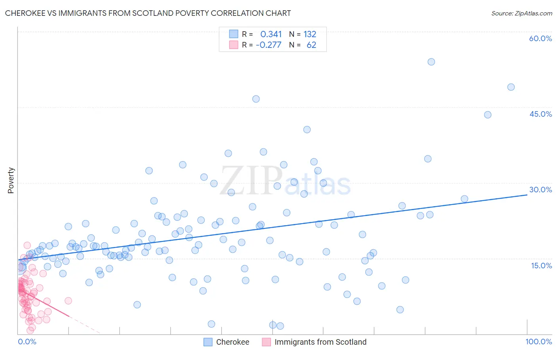
Task: Click the R value 0.341 in legend
Action: pyautogui.click(x=271, y=34)
